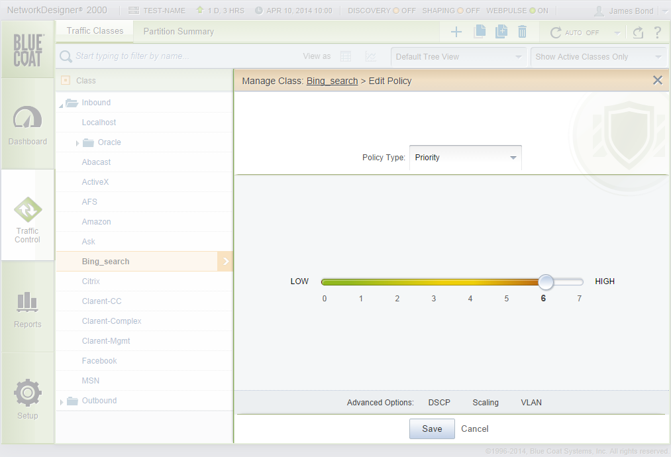The image size is (671, 457).
Task: Click the export share arrow icon
Action: coord(638,32)
